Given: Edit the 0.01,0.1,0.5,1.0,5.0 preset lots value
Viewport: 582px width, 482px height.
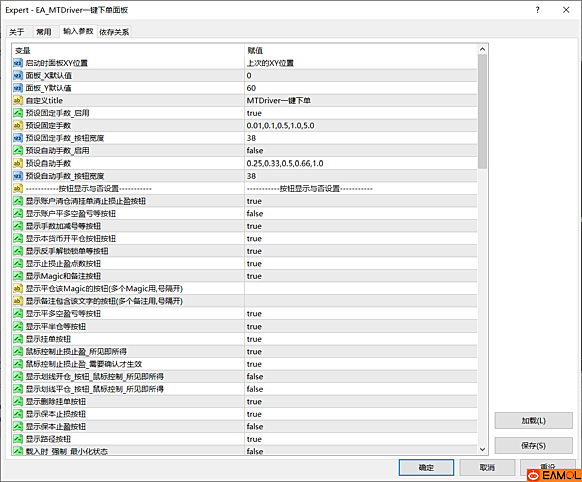Looking at the screenshot, I should click(x=281, y=126).
